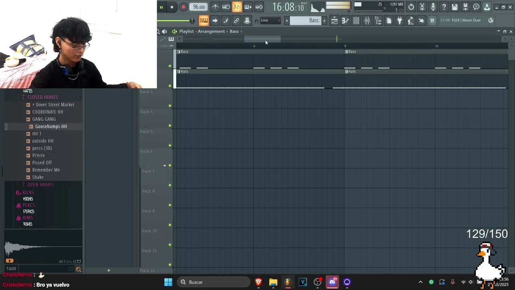
Task: Stop playback with the stop button
Action: tap(172, 7)
